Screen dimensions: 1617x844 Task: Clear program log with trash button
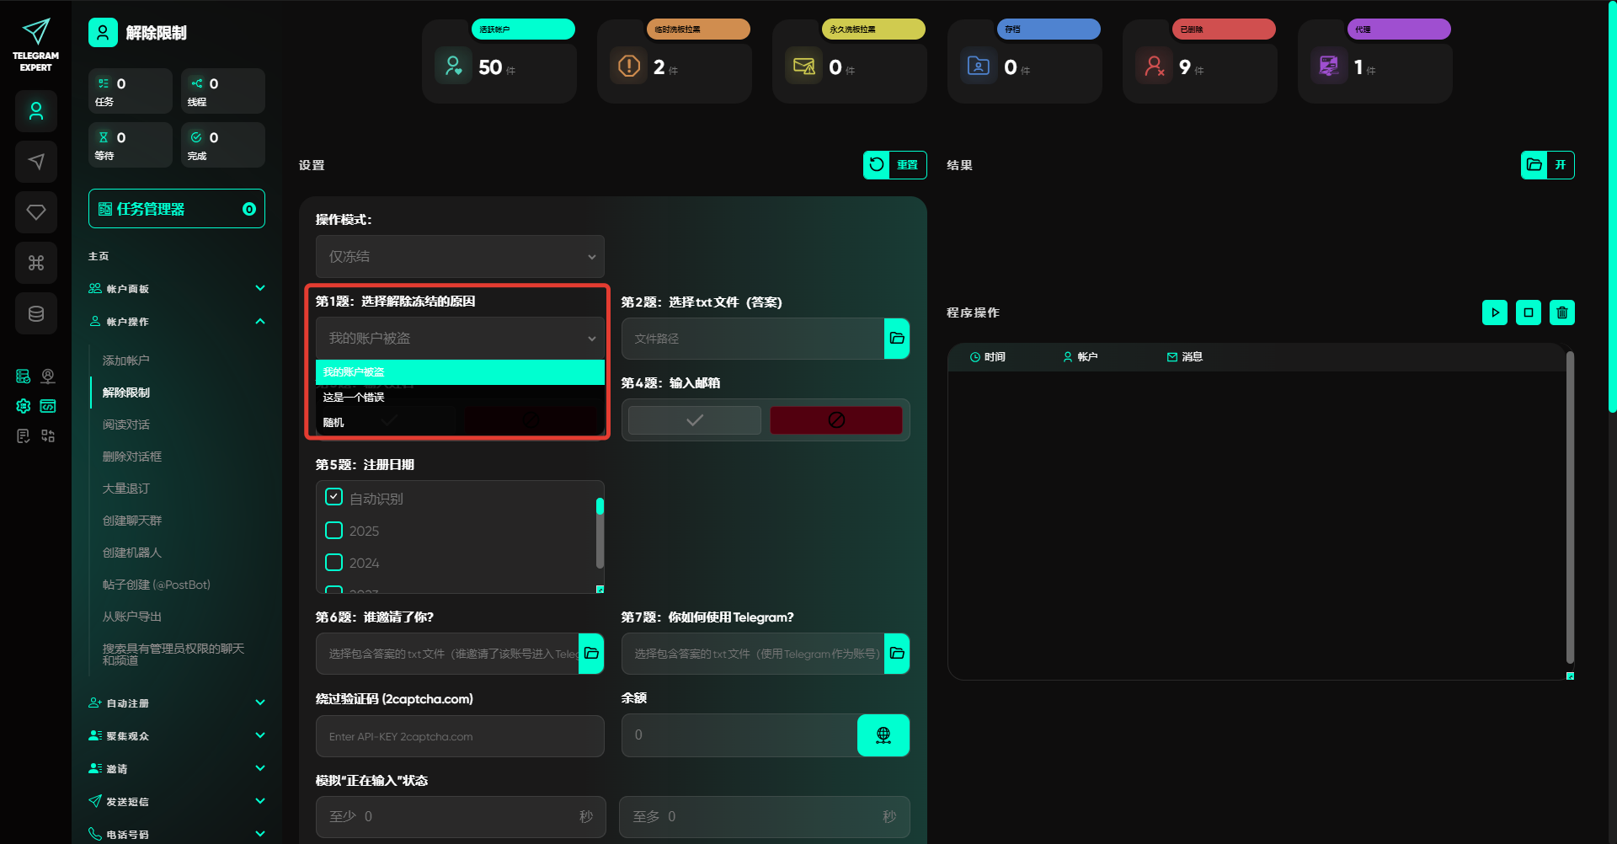click(x=1562, y=312)
